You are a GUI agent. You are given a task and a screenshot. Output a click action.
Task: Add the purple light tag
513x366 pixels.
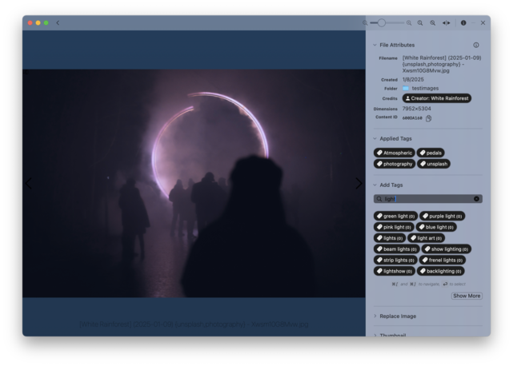(x=443, y=216)
